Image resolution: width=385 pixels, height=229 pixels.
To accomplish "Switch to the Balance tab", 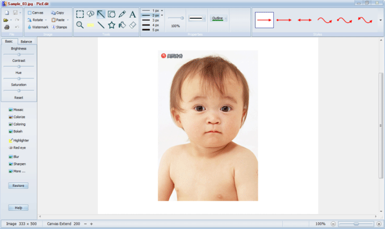I will click(26, 41).
